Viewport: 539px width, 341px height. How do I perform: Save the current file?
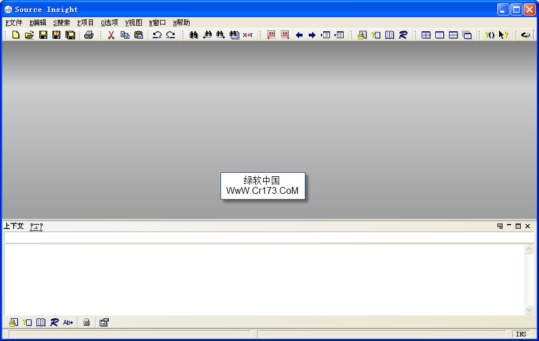click(x=43, y=35)
